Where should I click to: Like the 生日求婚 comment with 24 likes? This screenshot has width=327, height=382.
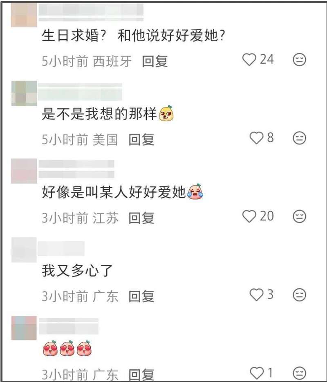(x=249, y=59)
